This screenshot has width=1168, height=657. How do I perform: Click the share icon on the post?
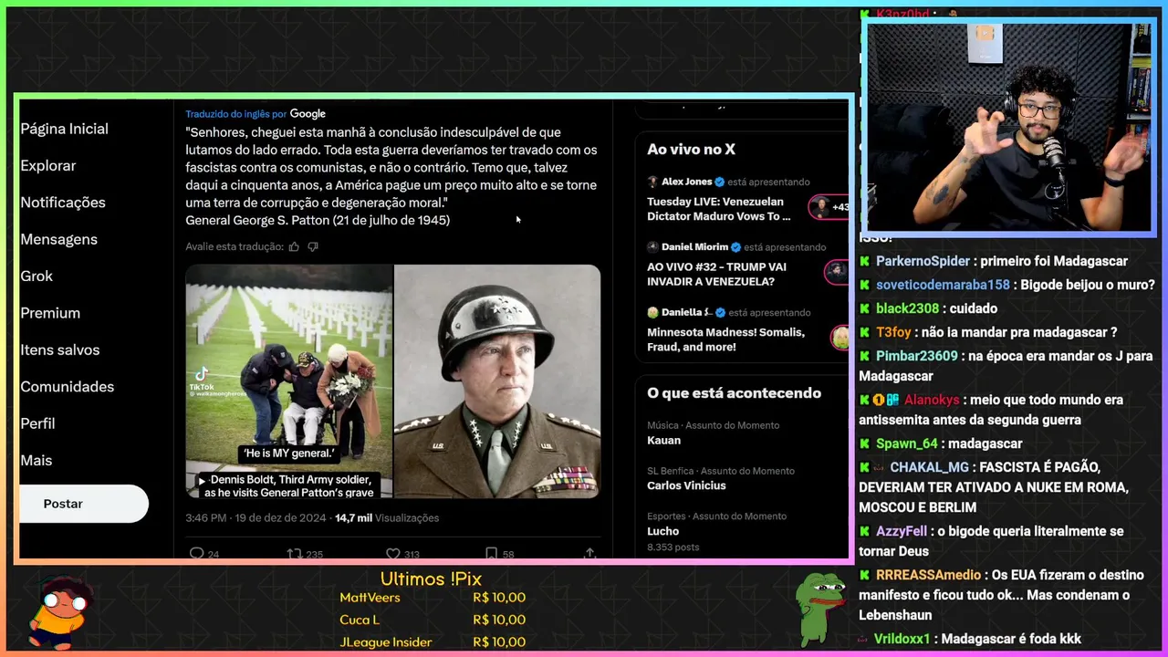click(589, 553)
